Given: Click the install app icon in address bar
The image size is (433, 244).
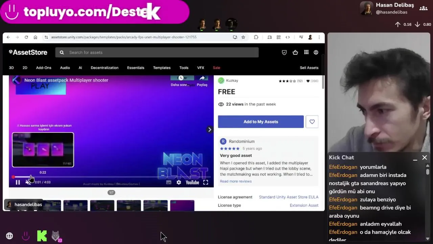Looking at the screenshot, I should tap(235, 37).
